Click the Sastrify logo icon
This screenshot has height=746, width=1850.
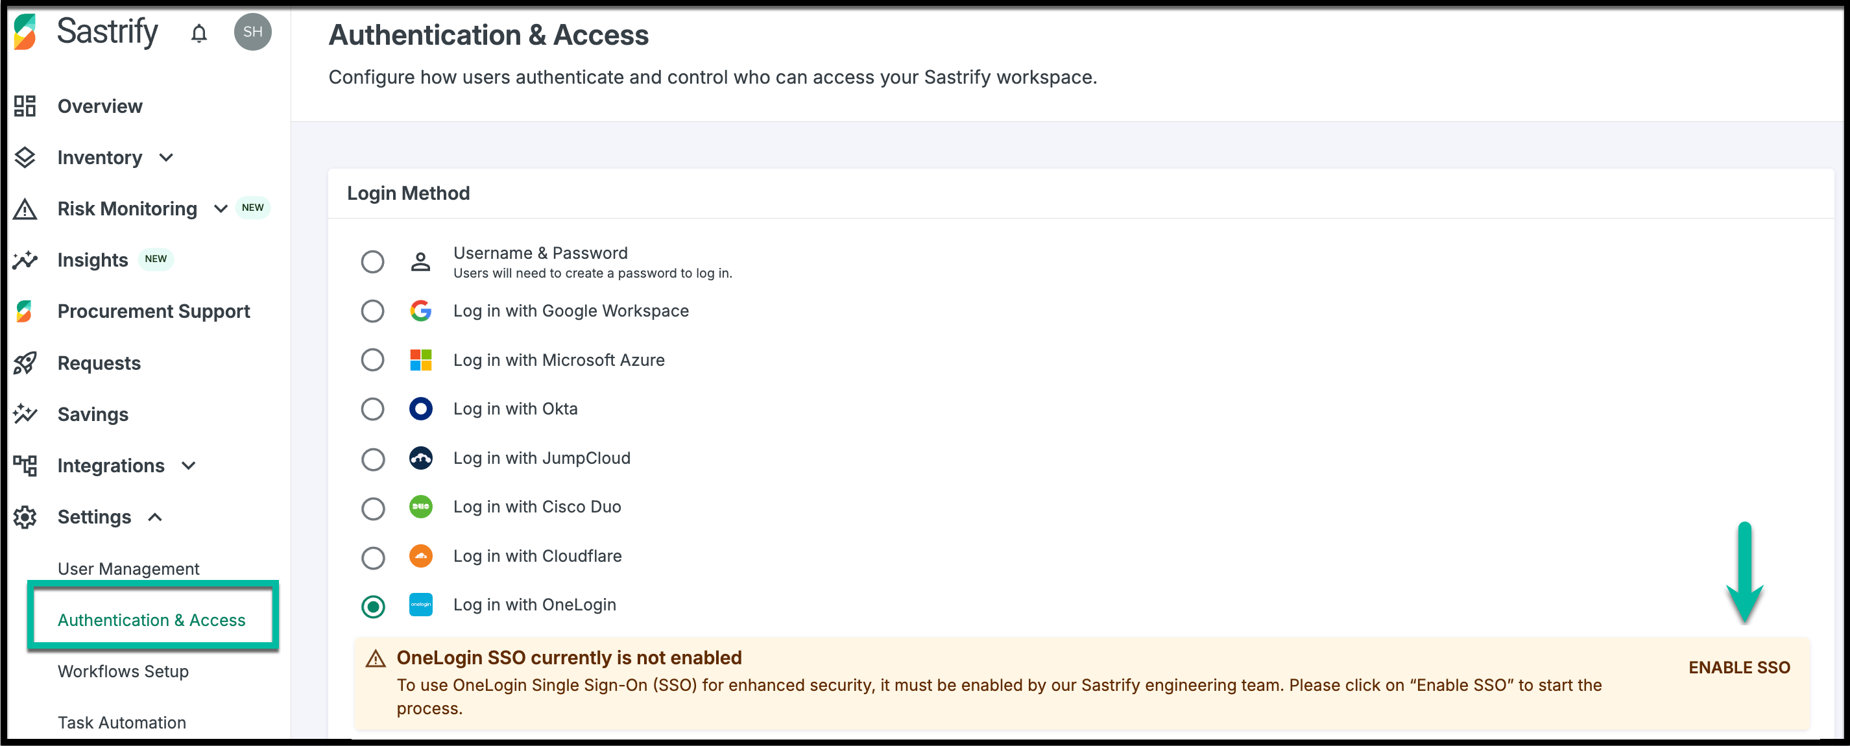tap(25, 32)
